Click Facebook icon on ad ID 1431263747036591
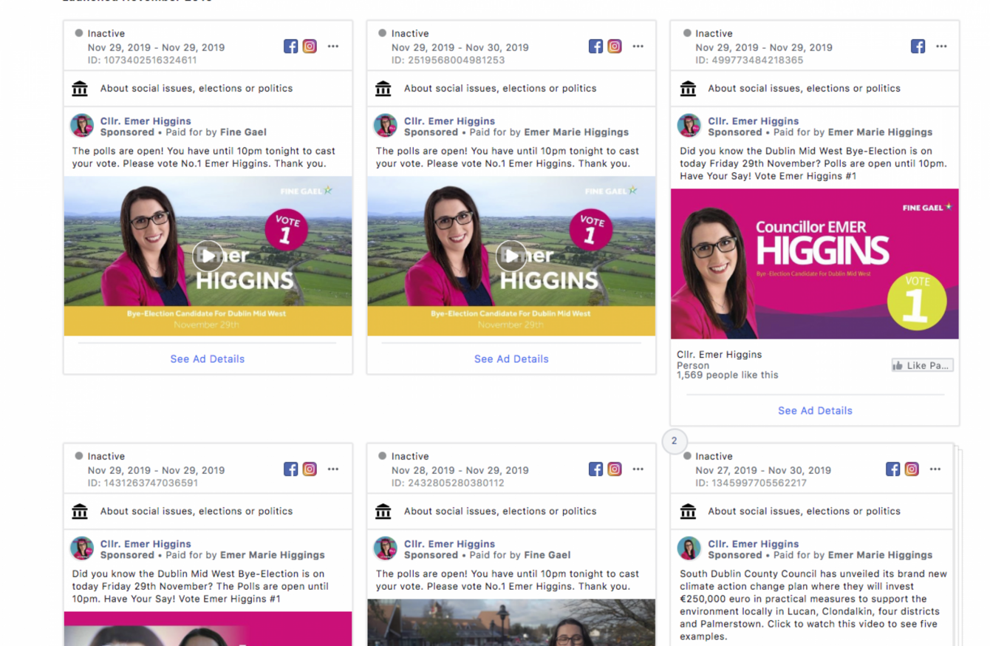 point(291,469)
